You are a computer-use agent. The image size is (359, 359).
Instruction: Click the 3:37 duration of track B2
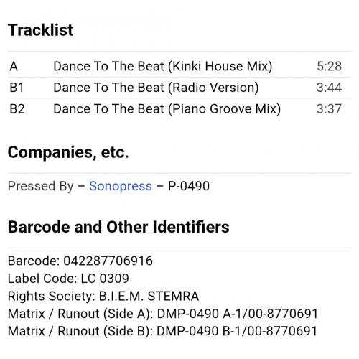coord(329,109)
